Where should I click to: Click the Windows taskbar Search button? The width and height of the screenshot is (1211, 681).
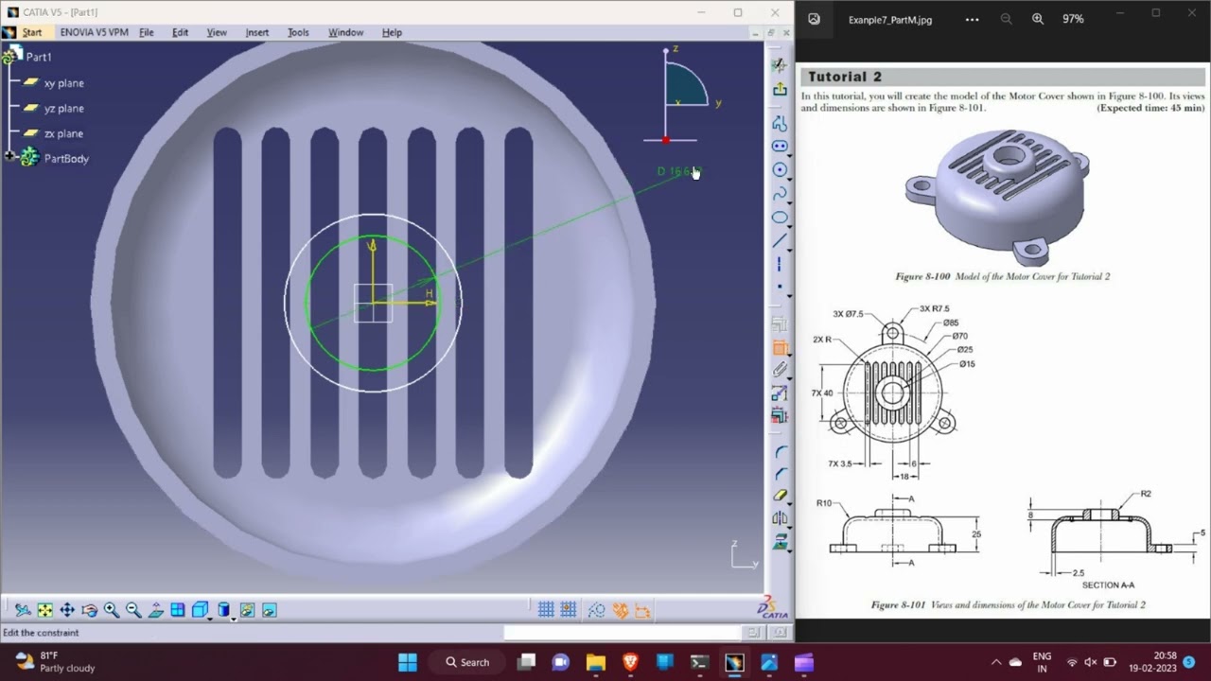tap(467, 662)
